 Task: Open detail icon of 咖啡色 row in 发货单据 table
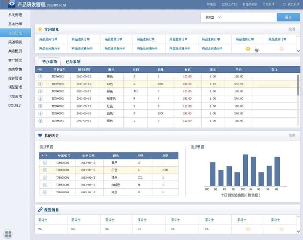[x=45, y=185]
